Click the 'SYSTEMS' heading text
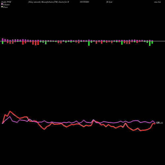Screen dimensions: 165x165 point(84,2)
